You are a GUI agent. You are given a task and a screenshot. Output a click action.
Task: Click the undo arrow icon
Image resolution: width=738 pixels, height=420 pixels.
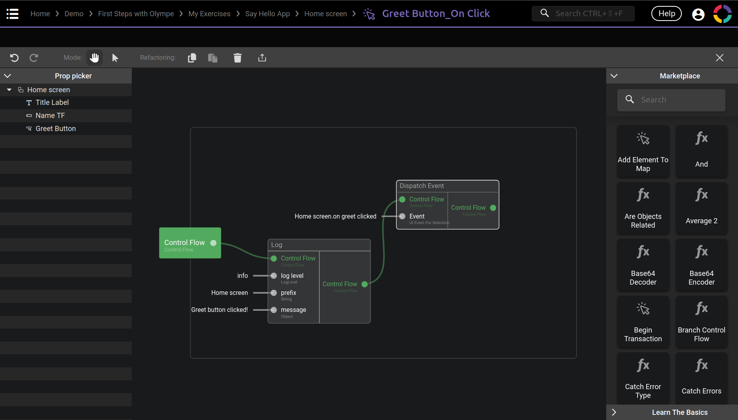[14, 58]
